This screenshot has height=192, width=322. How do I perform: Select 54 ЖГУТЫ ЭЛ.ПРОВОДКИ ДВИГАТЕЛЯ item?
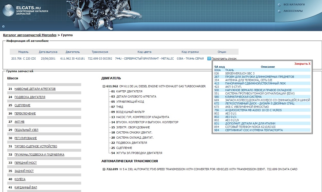[x=139, y=153]
